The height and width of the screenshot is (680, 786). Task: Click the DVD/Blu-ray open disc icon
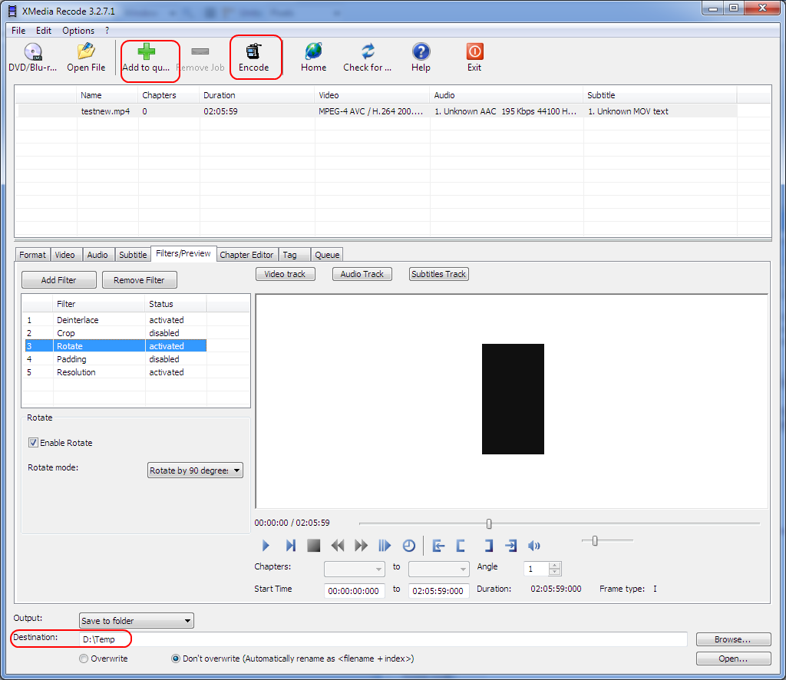(32, 52)
